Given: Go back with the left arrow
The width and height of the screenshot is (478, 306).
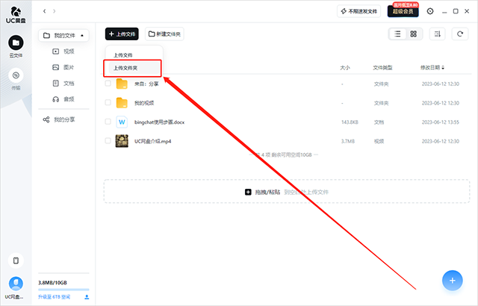Looking at the screenshot, I should point(45,11).
